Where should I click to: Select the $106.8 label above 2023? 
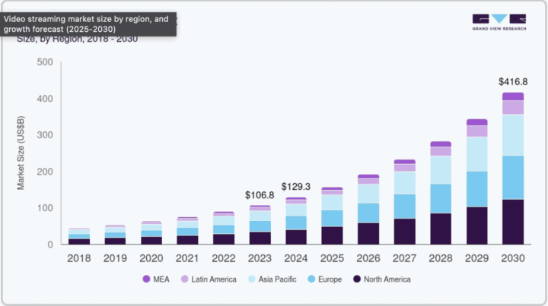(x=260, y=195)
